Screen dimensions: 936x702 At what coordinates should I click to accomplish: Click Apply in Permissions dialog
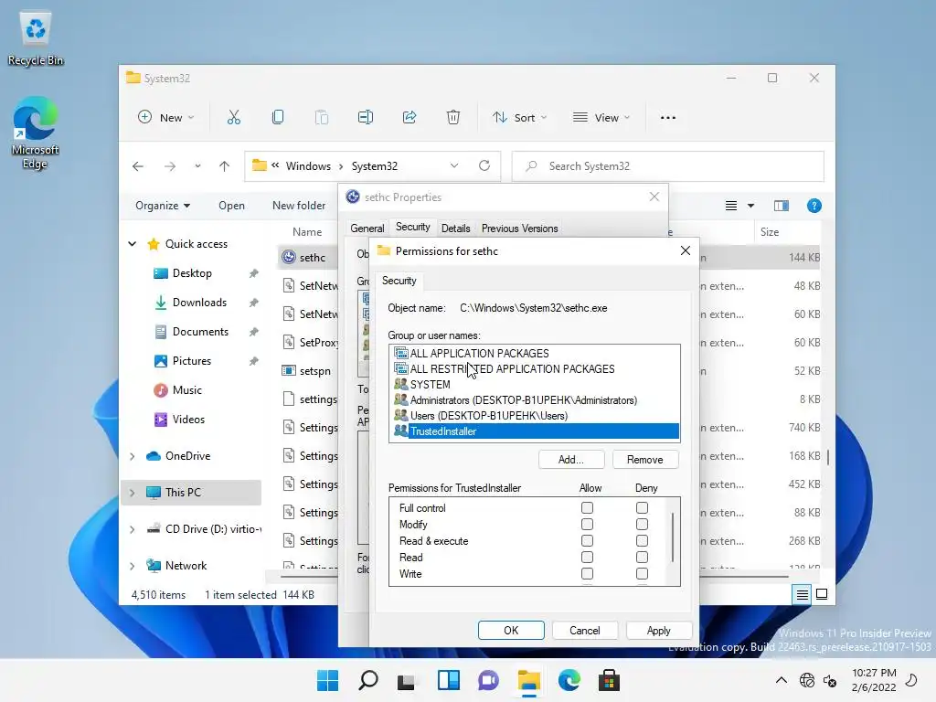click(658, 631)
